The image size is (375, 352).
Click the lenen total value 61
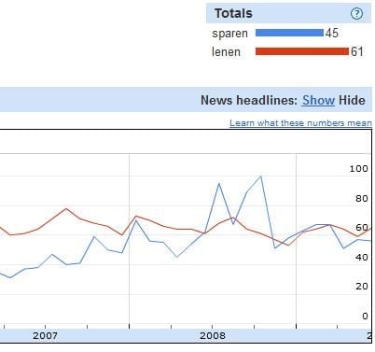click(357, 51)
